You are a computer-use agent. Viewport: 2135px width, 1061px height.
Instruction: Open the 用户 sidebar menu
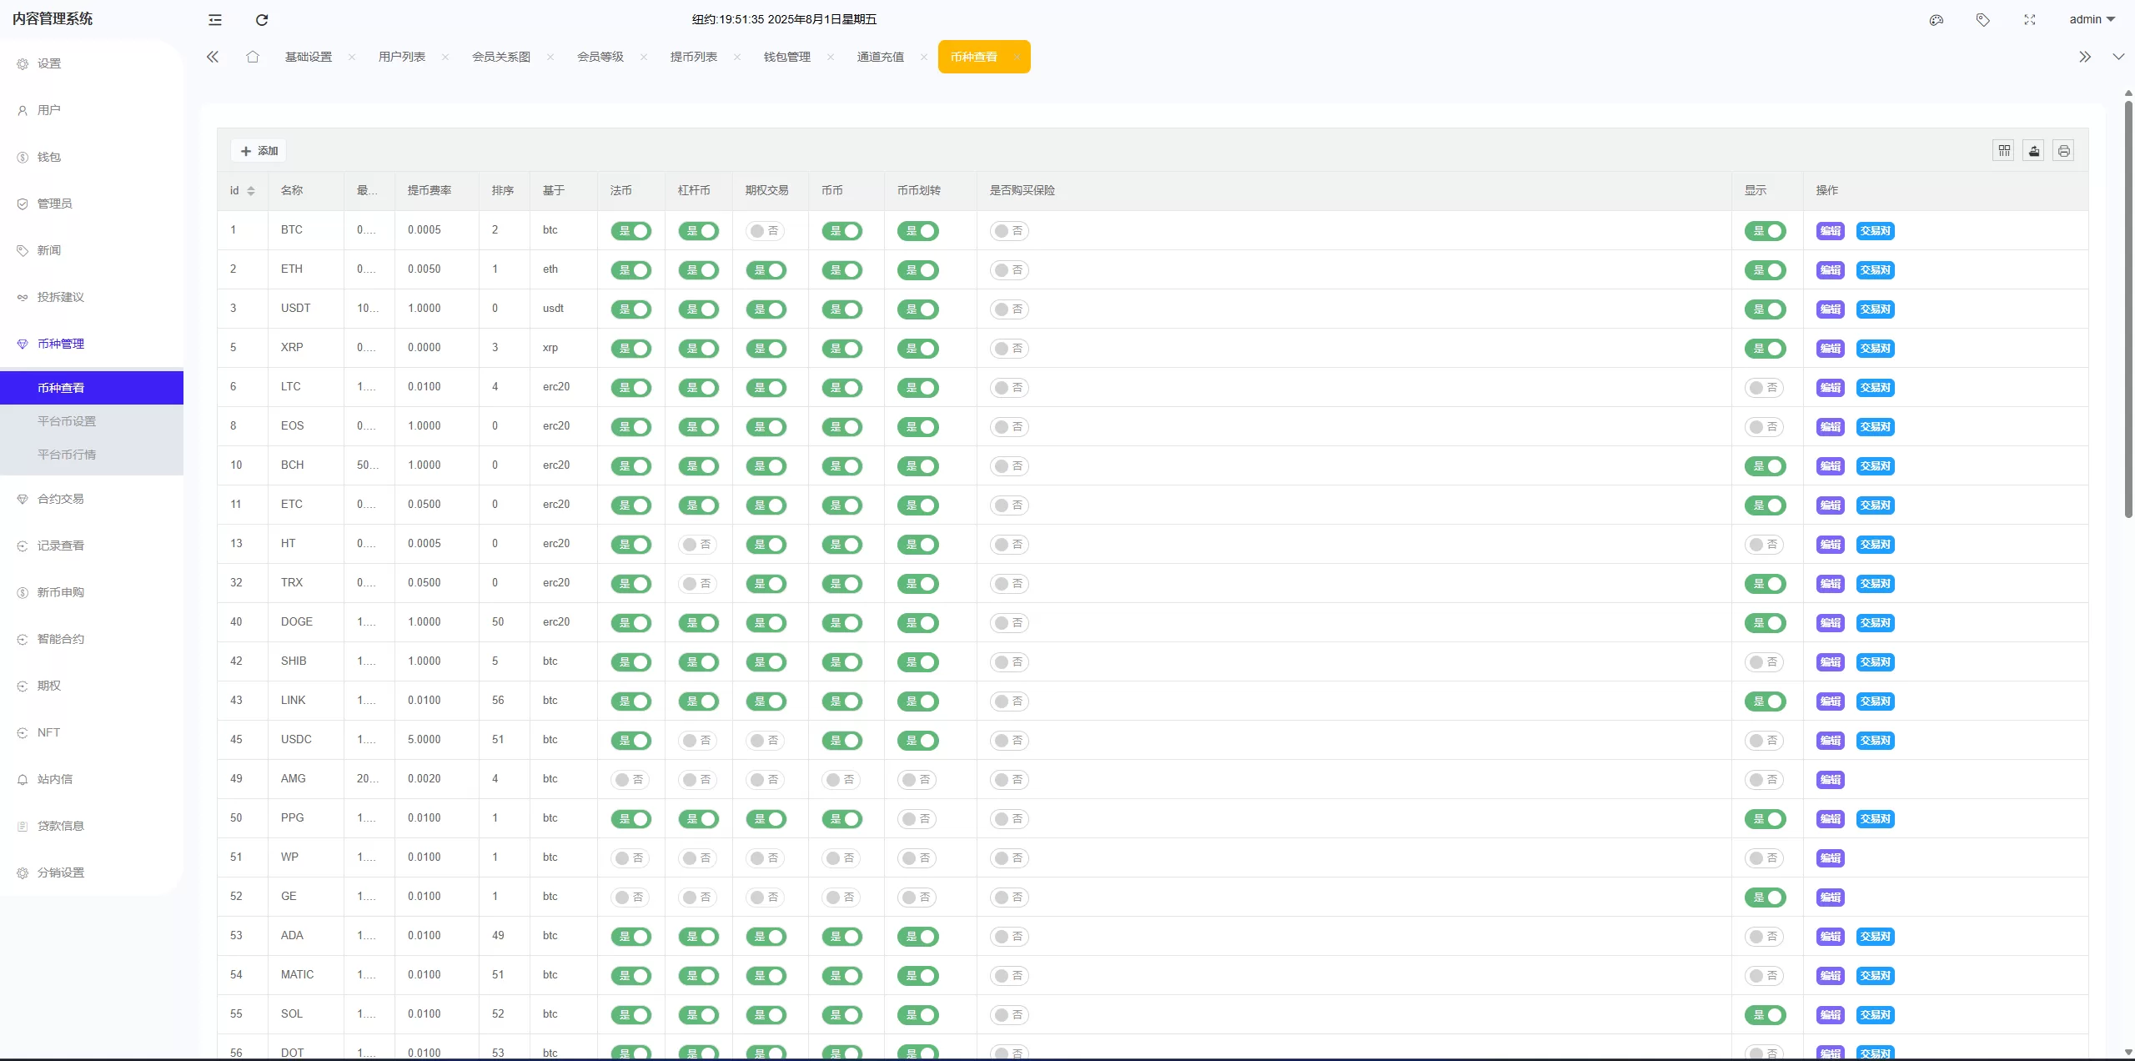(92, 110)
